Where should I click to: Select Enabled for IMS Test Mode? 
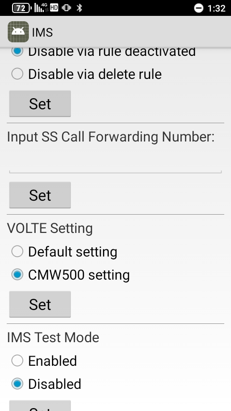[x=44, y=360]
